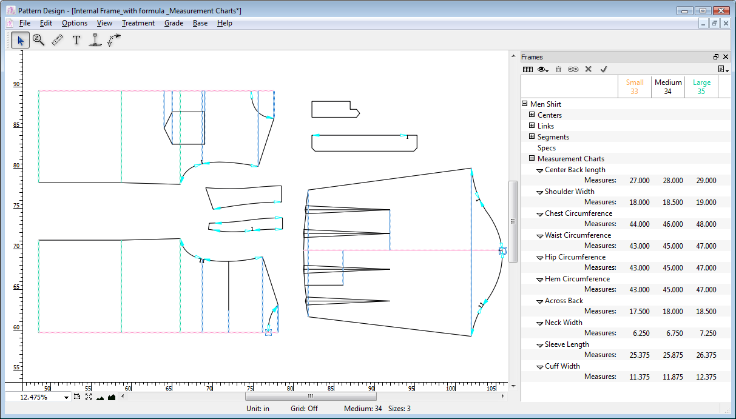This screenshot has width=736, height=419.
Task: Click the fit-to-screen icon beside zoom box
Action: coord(89,397)
